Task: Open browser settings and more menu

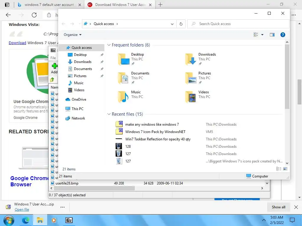Action: pos(294,15)
